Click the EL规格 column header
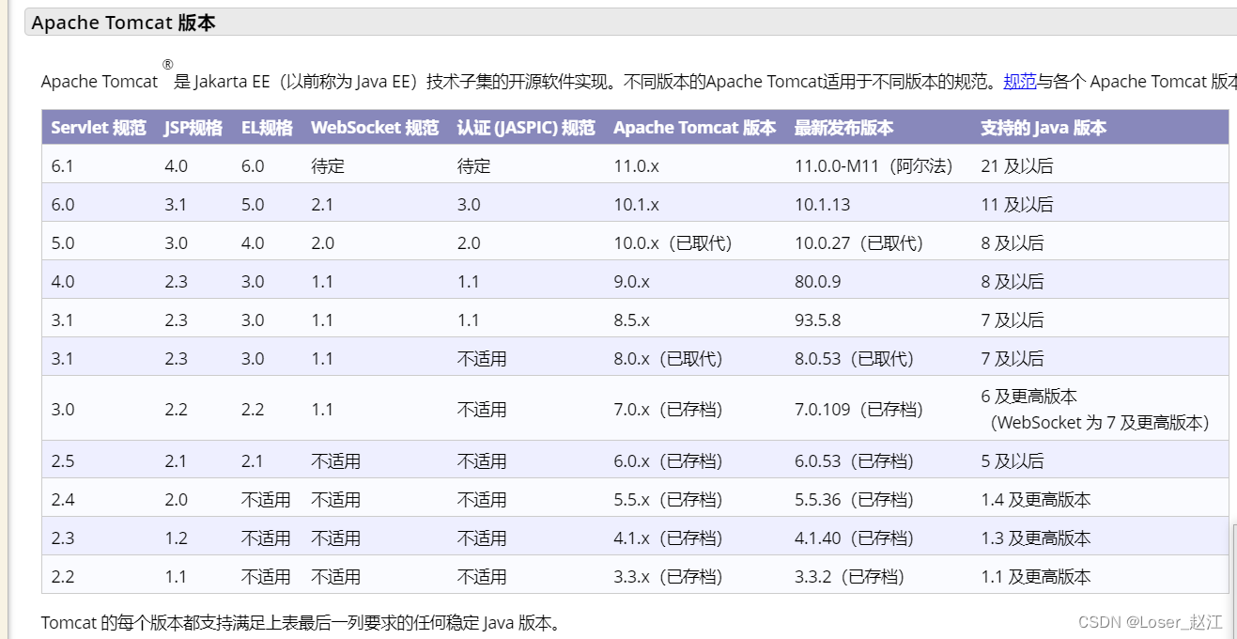The height and width of the screenshot is (639, 1237). [267, 128]
